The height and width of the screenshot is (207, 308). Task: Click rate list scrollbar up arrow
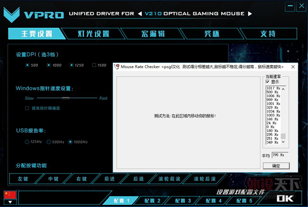[283, 89]
